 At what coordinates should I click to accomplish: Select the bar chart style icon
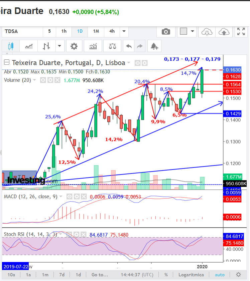(x=46, y=46)
